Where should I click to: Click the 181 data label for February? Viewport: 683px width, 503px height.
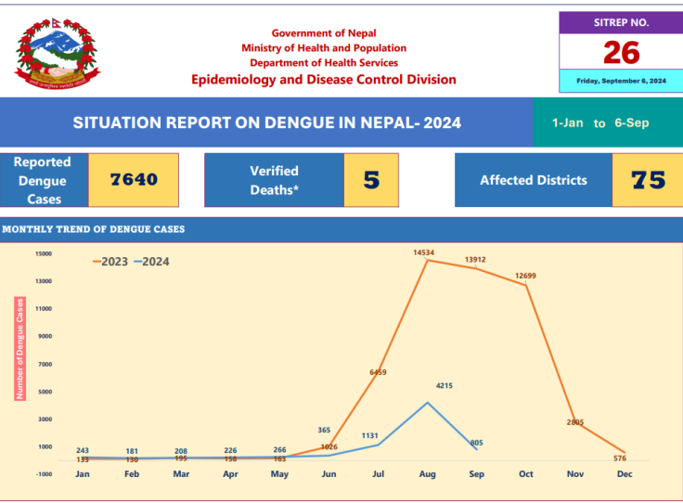[x=132, y=452]
